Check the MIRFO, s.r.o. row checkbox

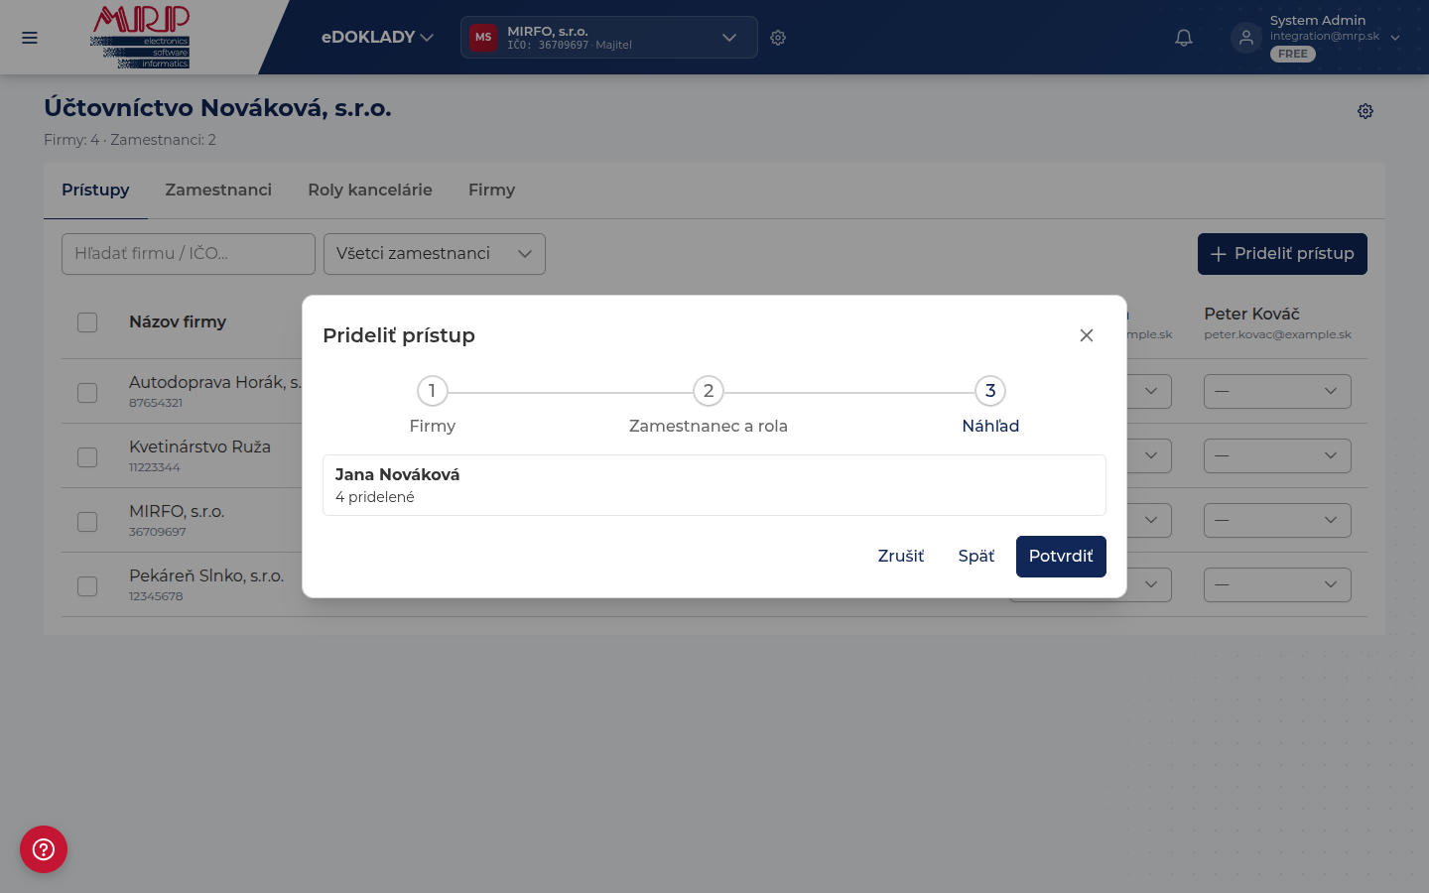pos(87,521)
